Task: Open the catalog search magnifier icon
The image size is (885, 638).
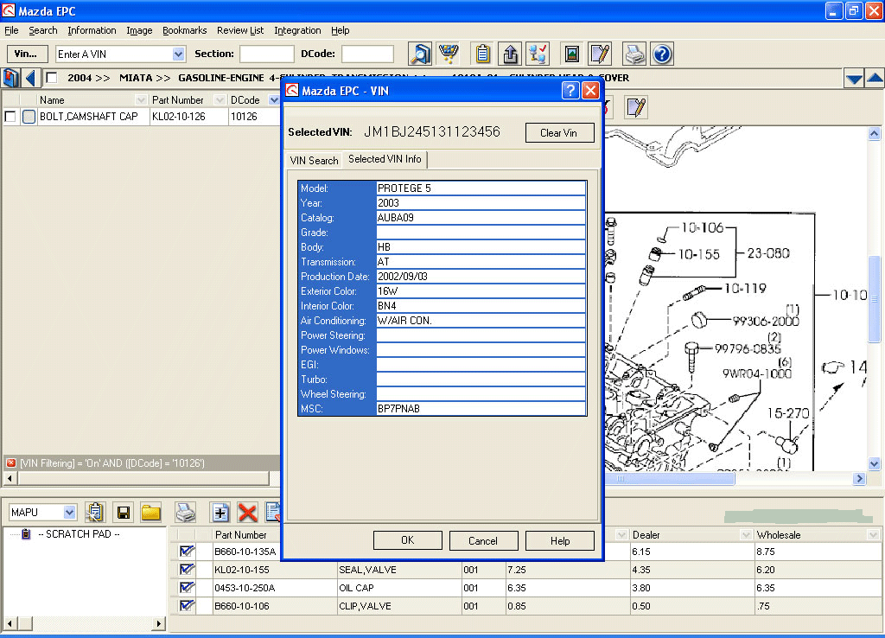Action: [420, 54]
